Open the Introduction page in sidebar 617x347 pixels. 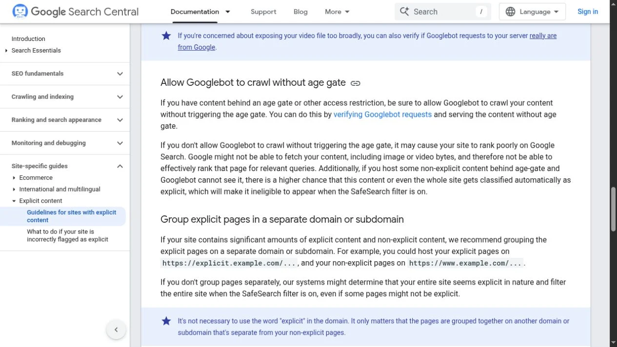point(28,39)
